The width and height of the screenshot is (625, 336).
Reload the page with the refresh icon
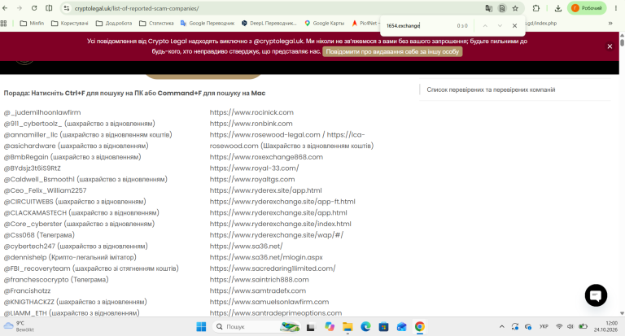[34, 8]
